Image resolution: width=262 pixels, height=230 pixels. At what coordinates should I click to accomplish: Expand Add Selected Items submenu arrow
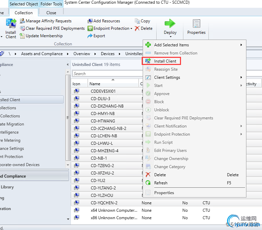241,45
